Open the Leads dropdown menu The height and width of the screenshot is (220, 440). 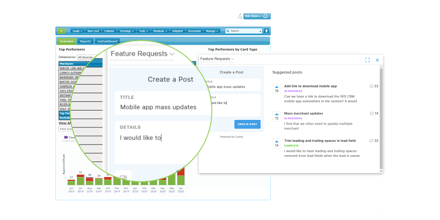pyautogui.click(x=77, y=31)
